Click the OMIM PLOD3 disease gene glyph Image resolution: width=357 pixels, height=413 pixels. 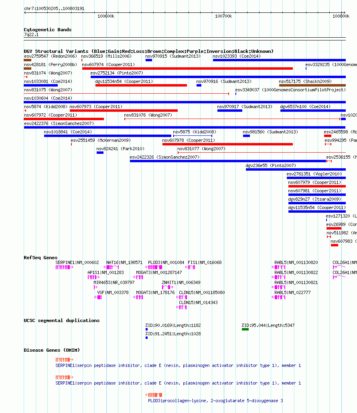(x=154, y=395)
